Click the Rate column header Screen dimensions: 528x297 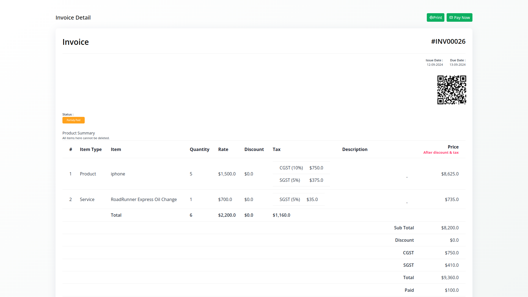(x=223, y=149)
